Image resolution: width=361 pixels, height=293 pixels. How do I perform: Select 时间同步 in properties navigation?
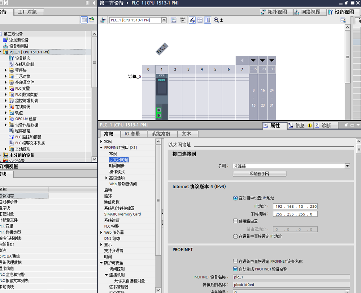tap(117, 166)
